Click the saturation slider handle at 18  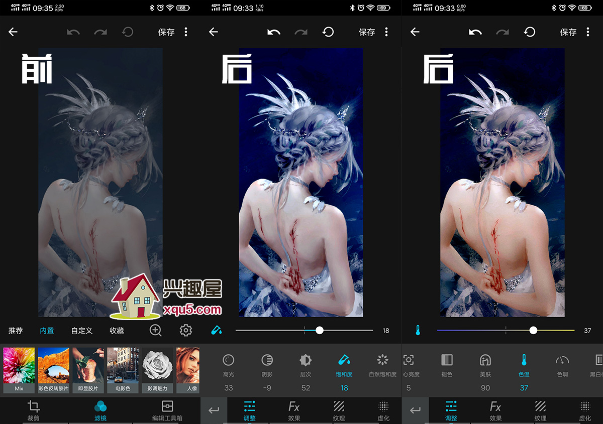pyautogui.click(x=320, y=330)
